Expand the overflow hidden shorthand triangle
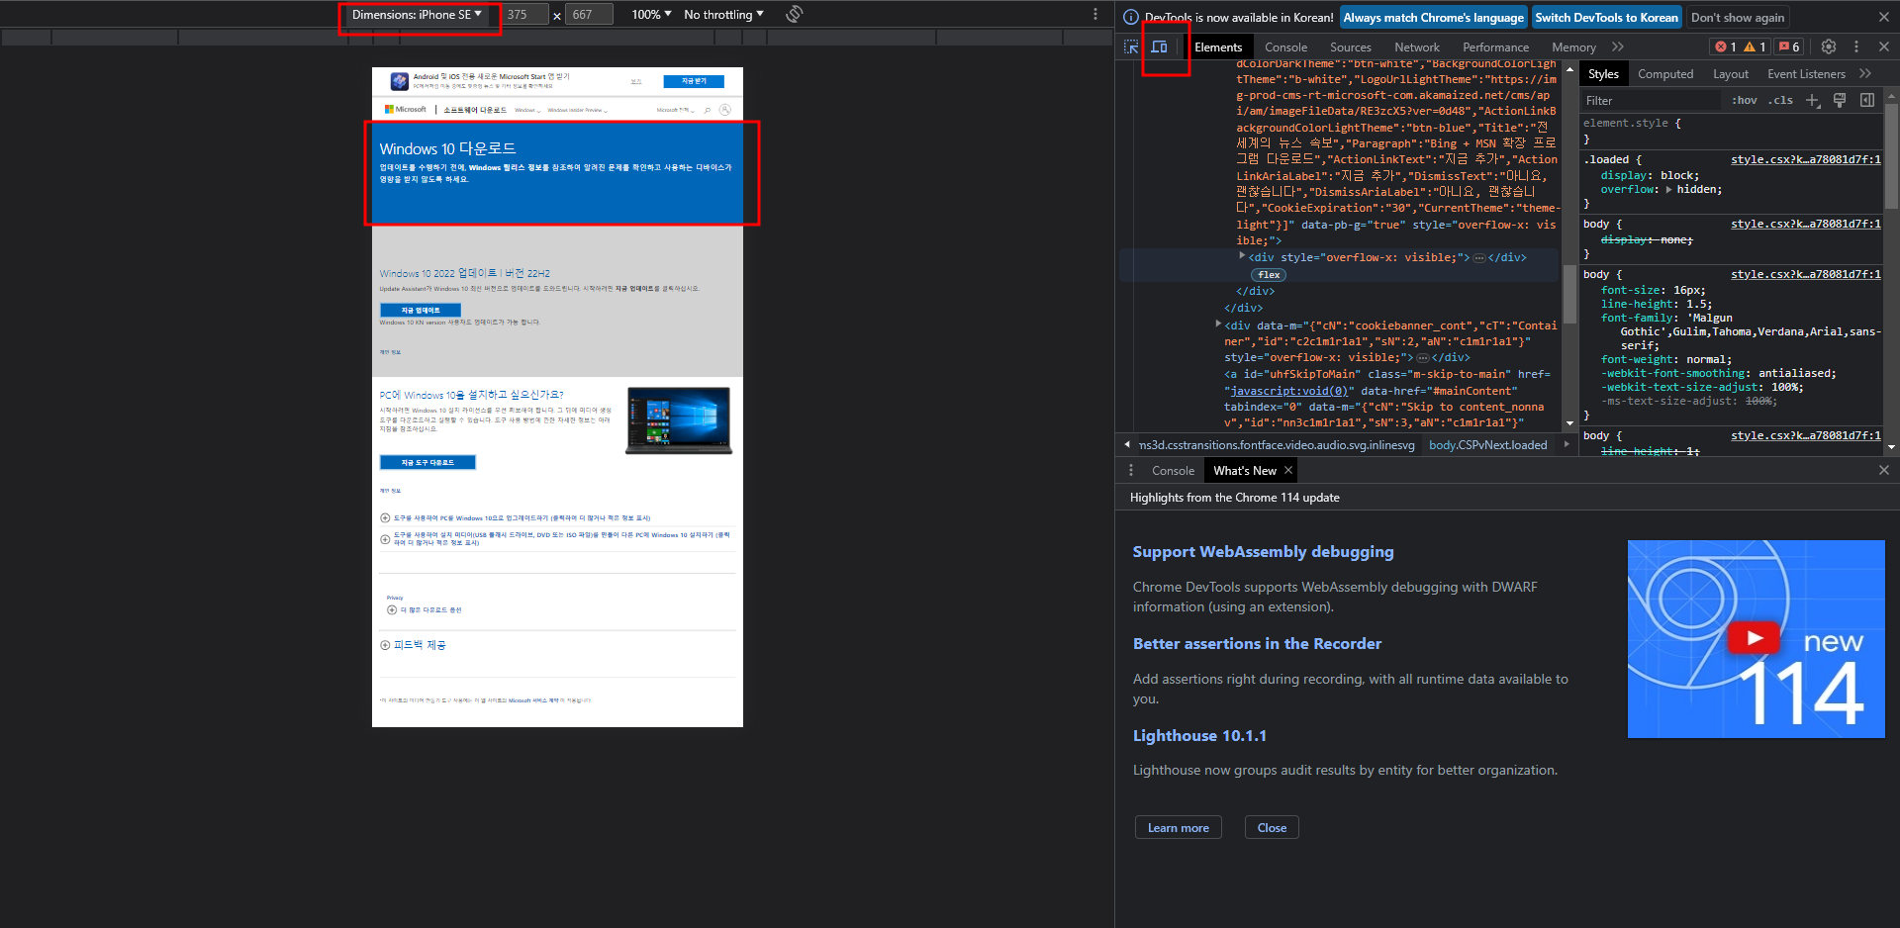Screen dimensions: 1900x928 1668,189
